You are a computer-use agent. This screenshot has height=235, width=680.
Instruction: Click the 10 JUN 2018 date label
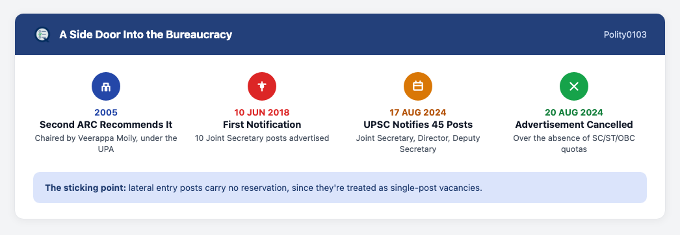[x=262, y=112]
